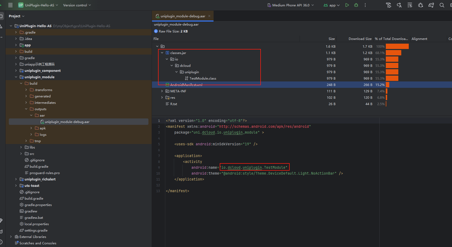Select uniplugin_module-debug.aar in Project tree
The image size is (452, 247).
(x=78, y=122)
